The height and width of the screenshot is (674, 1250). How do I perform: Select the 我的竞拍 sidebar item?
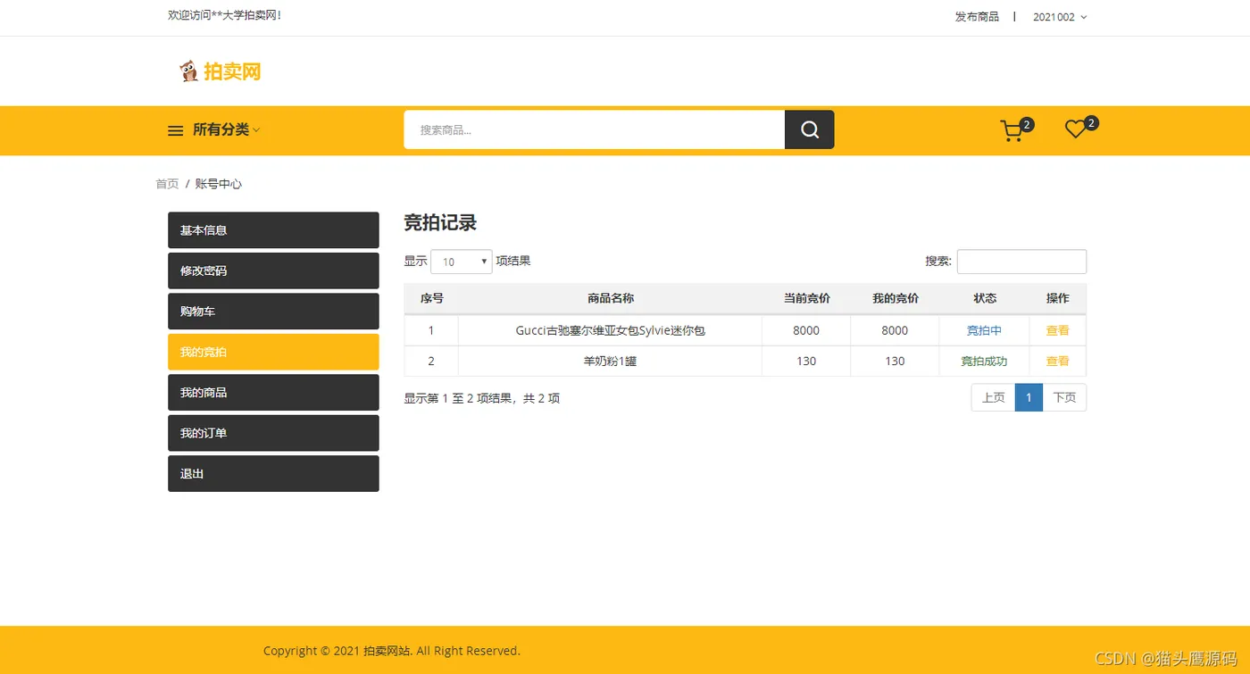click(x=273, y=352)
